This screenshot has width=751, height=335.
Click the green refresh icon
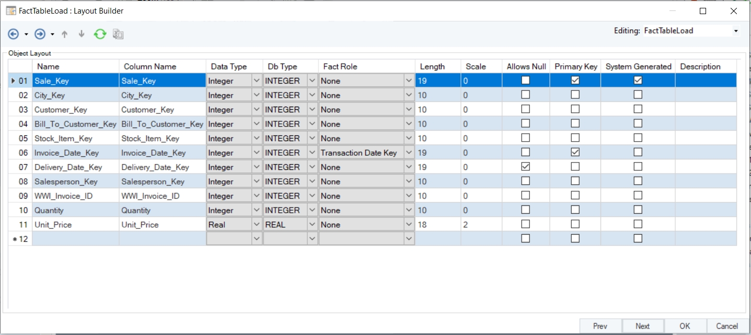click(x=100, y=34)
